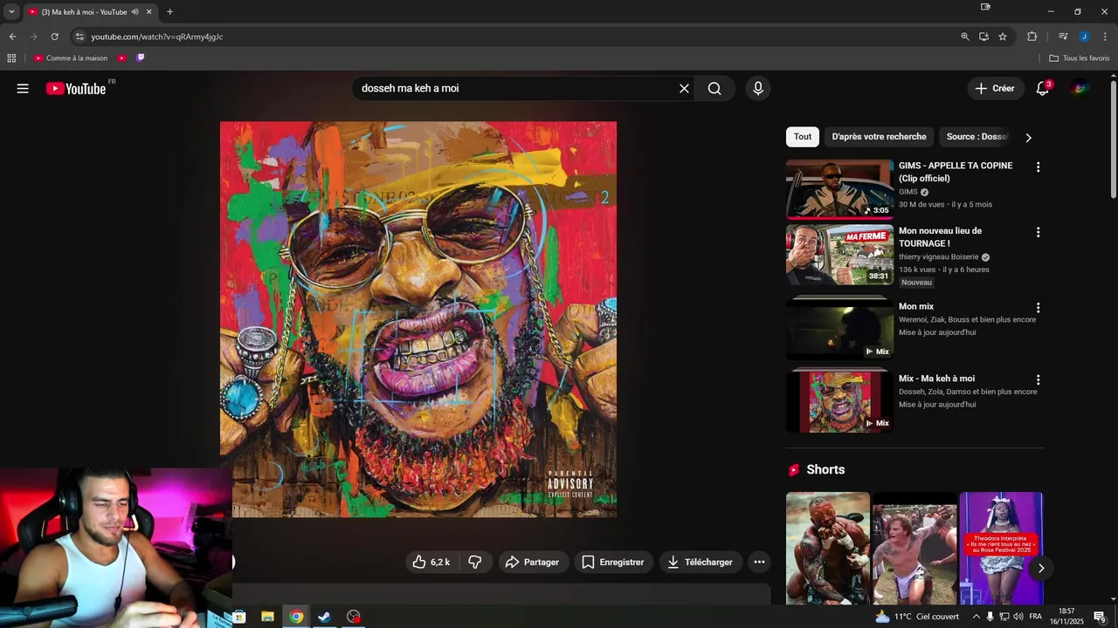Open options for Mix - Ma keh à moi
1118x628 pixels.
pyautogui.click(x=1038, y=379)
